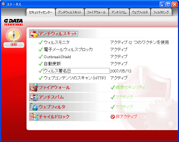
Task: Open the ファイアウォール tab
Action: pos(96,12)
